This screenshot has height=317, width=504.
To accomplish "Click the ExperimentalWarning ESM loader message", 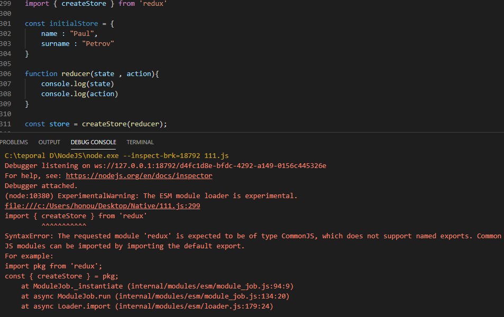I will (151, 196).
